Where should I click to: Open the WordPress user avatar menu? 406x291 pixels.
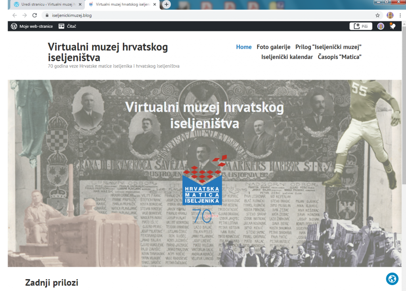(381, 26)
